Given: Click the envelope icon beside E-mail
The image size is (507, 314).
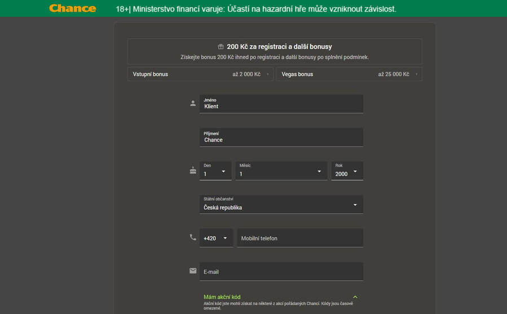Looking at the screenshot, I should tap(193, 271).
